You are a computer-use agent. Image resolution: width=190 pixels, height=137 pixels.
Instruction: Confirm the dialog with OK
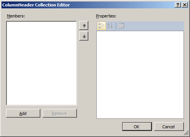137,126
